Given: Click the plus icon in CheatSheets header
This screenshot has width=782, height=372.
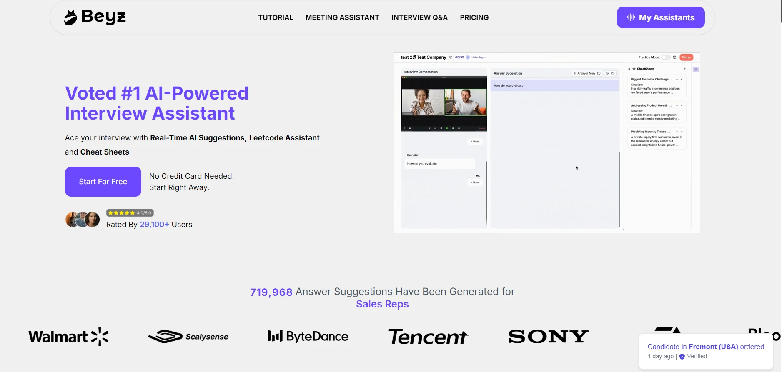Looking at the screenshot, I should [684, 69].
